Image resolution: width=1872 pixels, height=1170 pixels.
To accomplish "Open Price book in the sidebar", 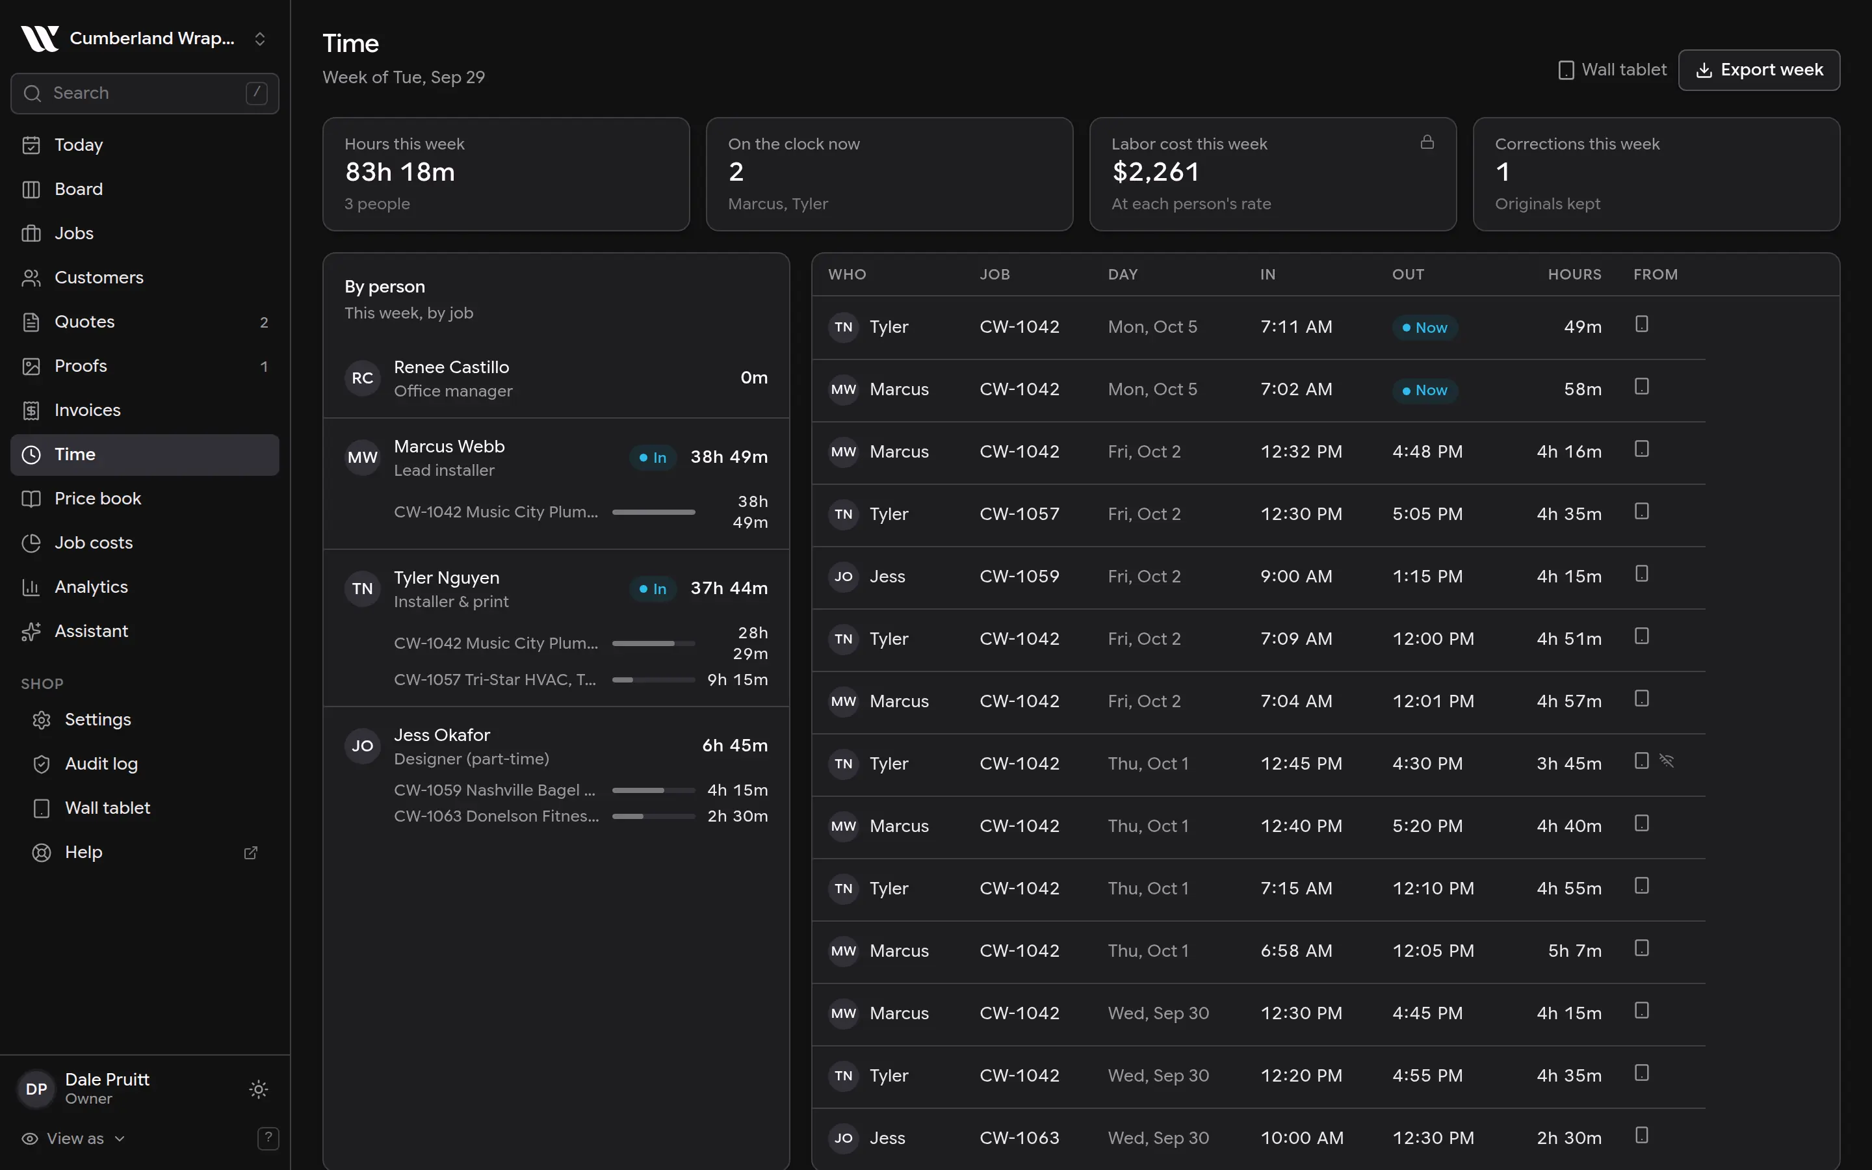I will click(145, 499).
